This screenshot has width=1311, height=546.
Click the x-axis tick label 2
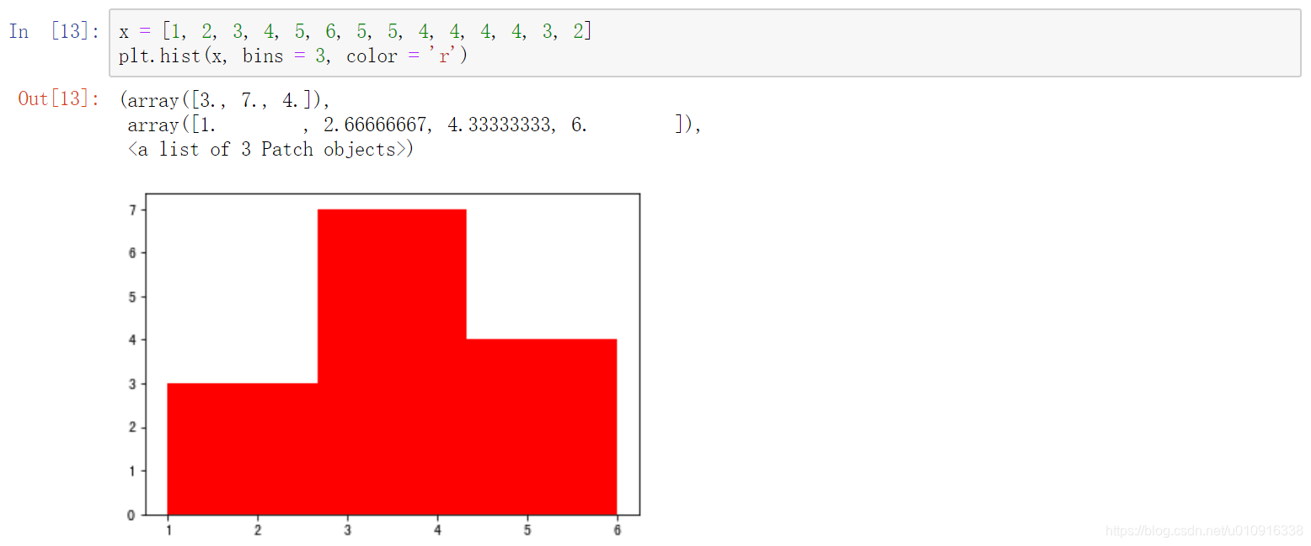coord(258,531)
